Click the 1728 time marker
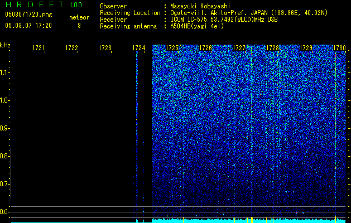The image size is (351, 223). (x=272, y=48)
